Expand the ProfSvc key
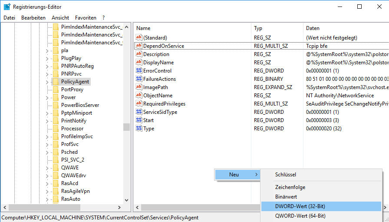The image size is (389, 222). click(47, 145)
